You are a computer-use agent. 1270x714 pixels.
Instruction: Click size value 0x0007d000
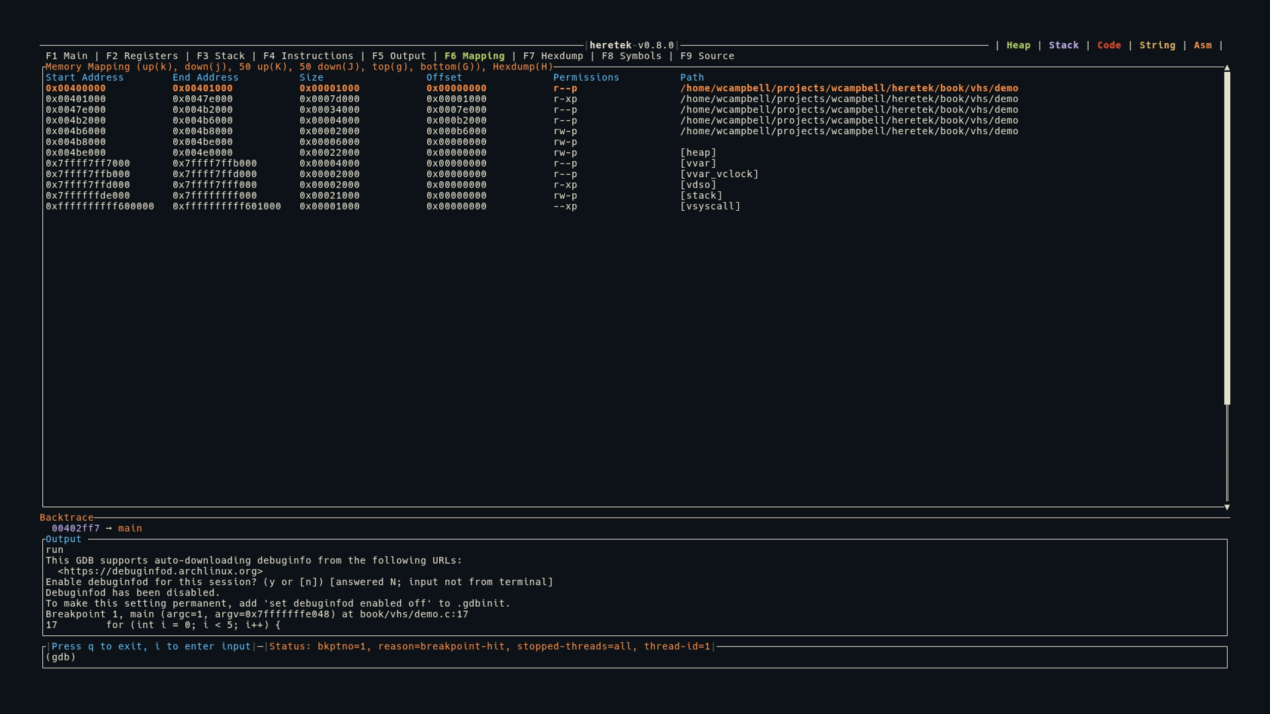tap(329, 99)
